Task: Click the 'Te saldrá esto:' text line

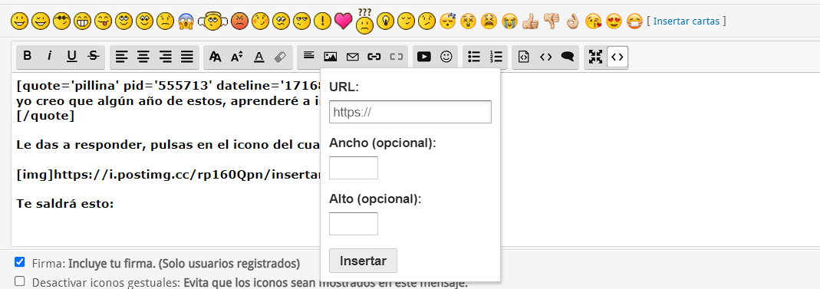Action: (x=65, y=203)
